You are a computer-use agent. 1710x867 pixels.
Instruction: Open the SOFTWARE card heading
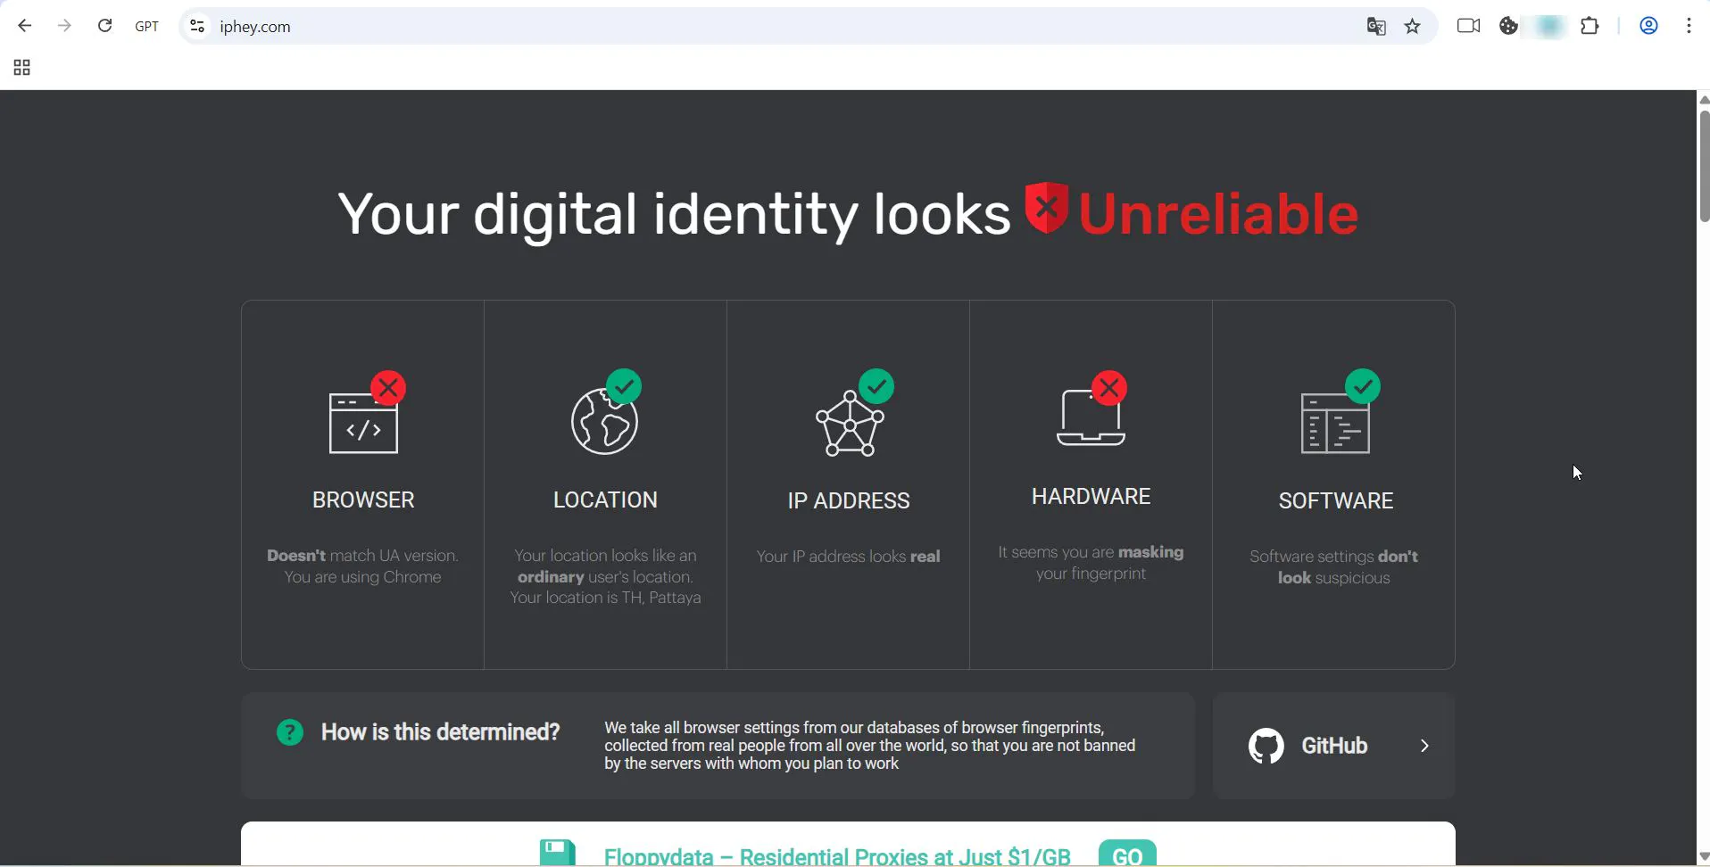coord(1336,501)
